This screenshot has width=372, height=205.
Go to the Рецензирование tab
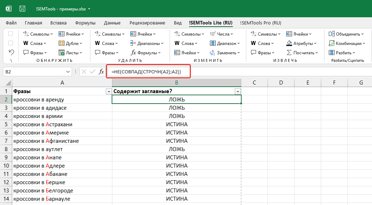[147, 23]
